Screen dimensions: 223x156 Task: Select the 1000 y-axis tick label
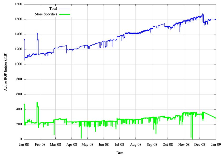pos(18,64)
